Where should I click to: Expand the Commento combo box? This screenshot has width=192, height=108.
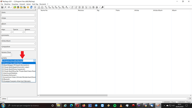[35, 38]
